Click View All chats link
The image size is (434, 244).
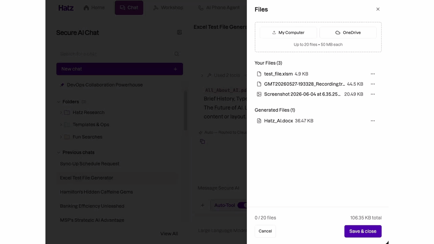(x=169, y=233)
